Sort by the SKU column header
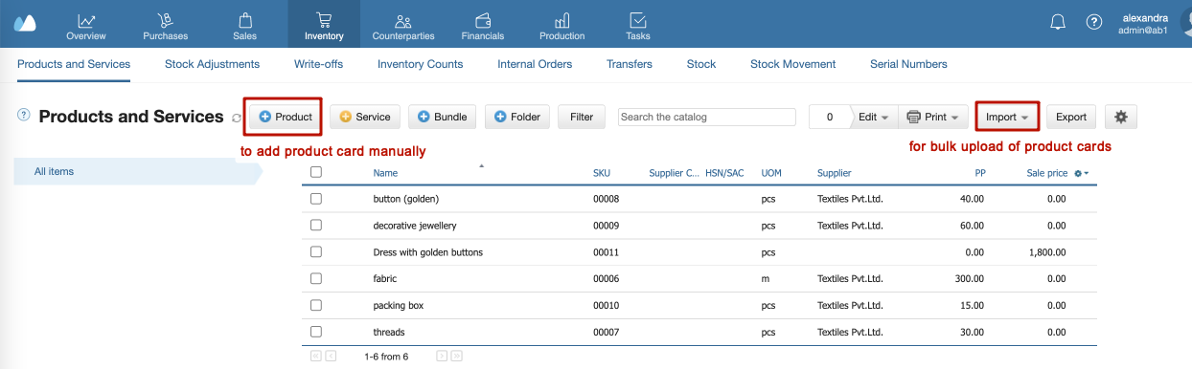 [x=601, y=173]
